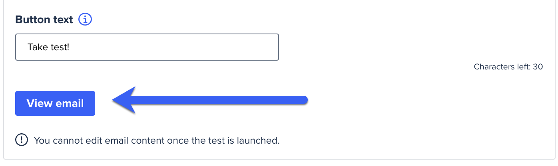Focus the text box containing Take test!
The height and width of the screenshot is (166, 558).
point(147,47)
